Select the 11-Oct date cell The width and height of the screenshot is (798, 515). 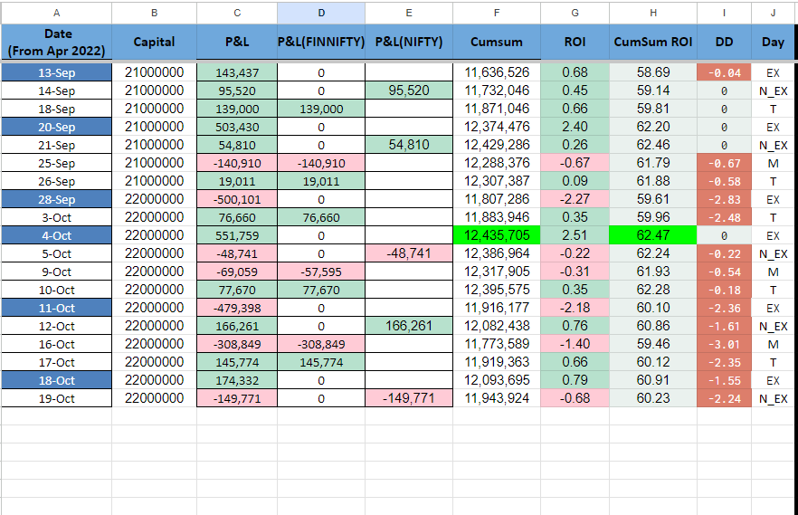tap(56, 308)
